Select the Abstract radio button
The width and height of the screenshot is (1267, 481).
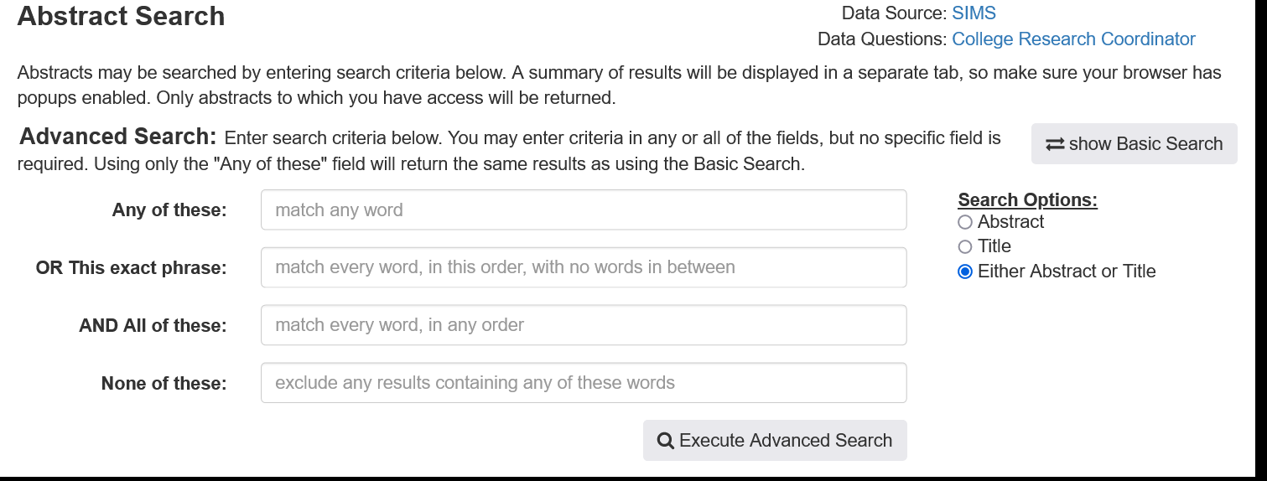(x=965, y=222)
